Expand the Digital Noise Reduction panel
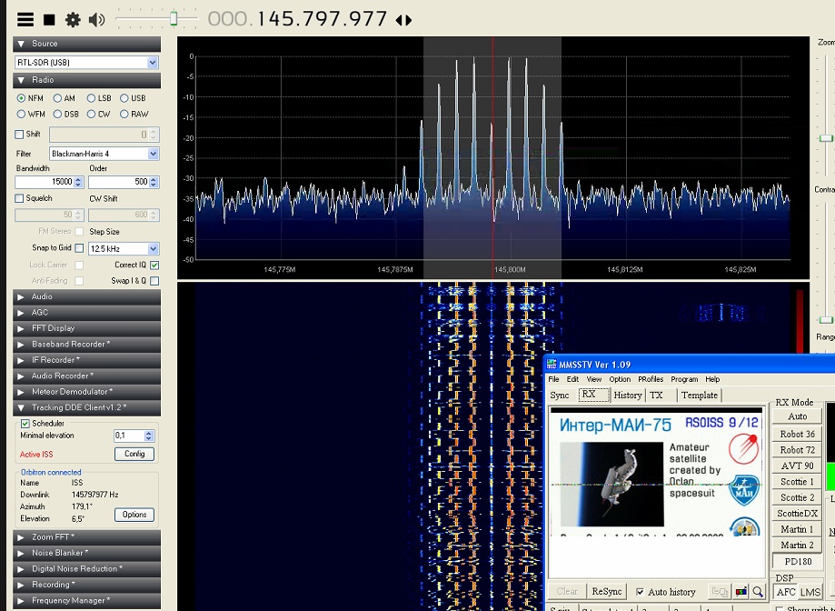 87,569
